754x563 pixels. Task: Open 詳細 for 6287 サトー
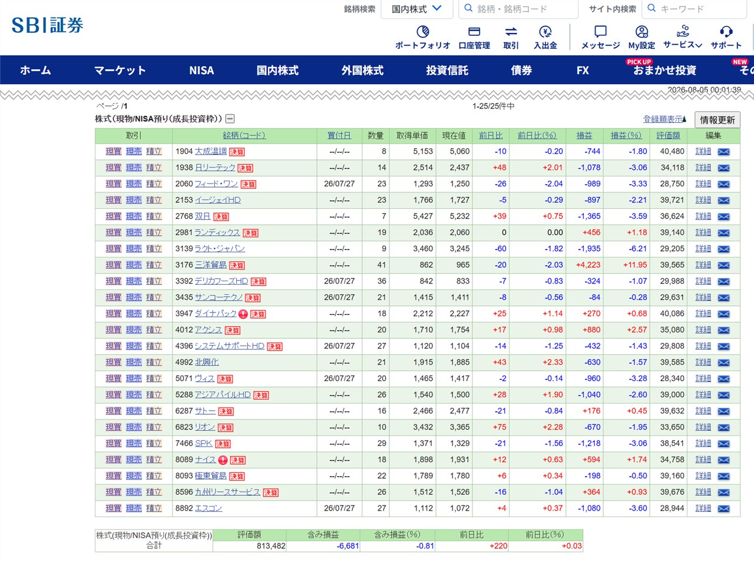(703, 411)
